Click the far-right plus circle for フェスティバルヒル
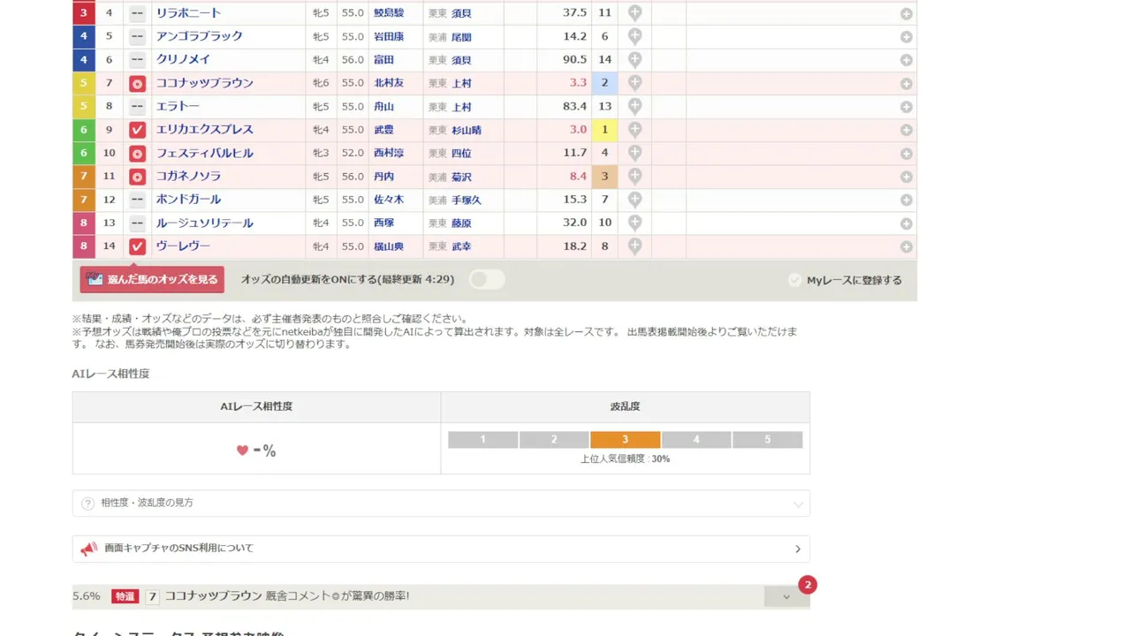Viewport: 1131px width, 636px height. pos(907,154)
